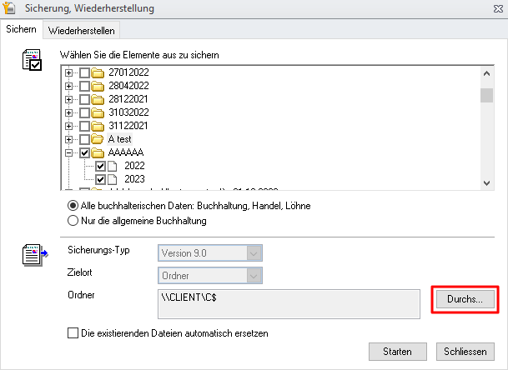
Task: Expand the 31032022 folder node
Action: pyautogui.click(x=69, y=112)
